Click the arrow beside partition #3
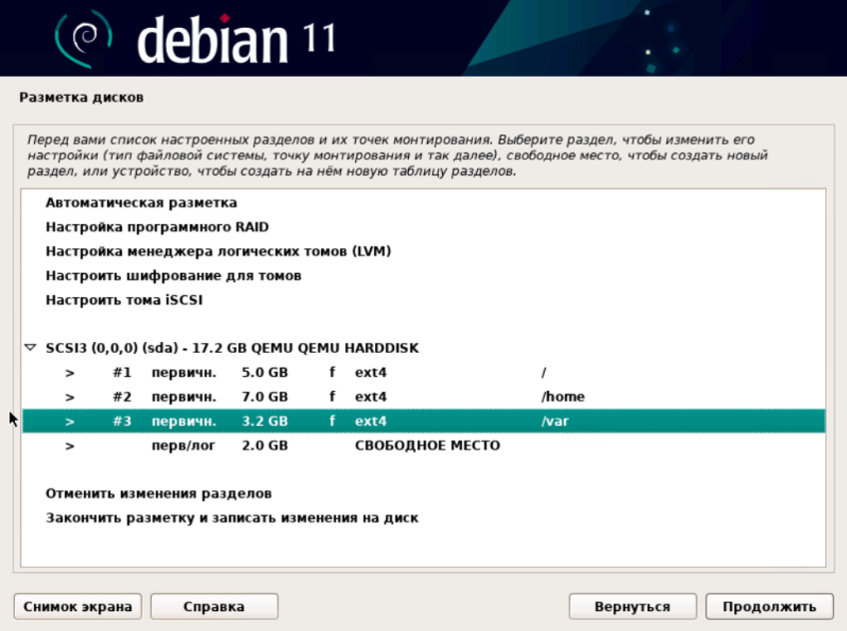The height and width of the screenshot is (631, 847). click(70, 422)
